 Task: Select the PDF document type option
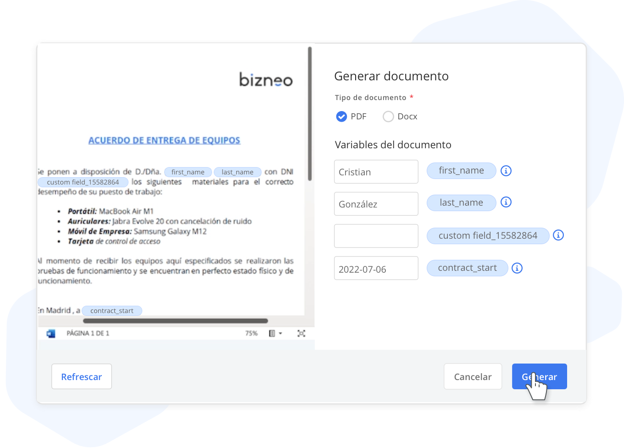pyautogui.click(x=342, y=117)
